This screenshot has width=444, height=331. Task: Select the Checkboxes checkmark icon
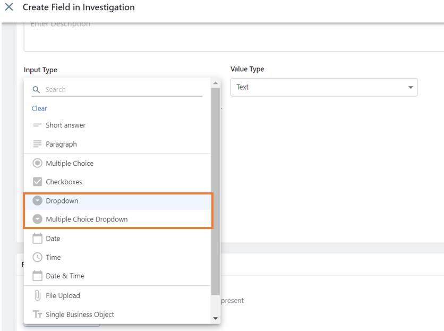coord(37,182)
